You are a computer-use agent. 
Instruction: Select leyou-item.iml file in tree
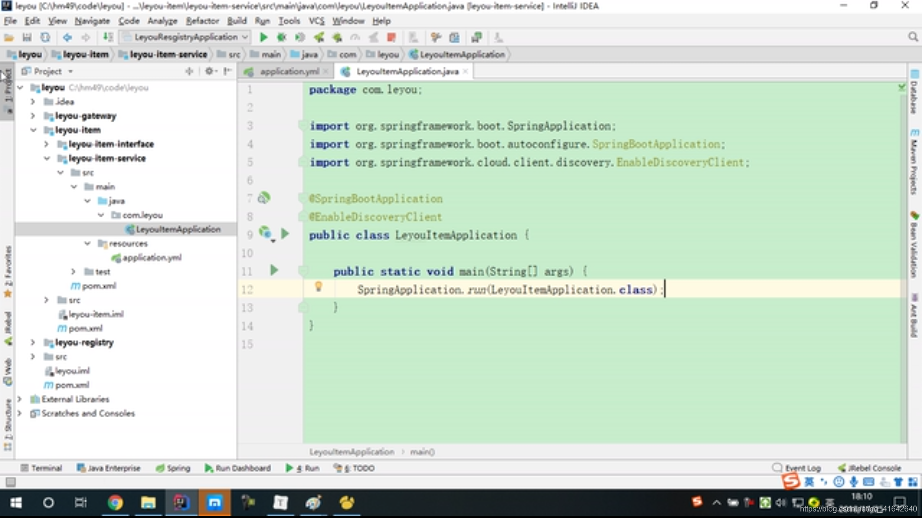pyautogui.click(x=91, y=314)
